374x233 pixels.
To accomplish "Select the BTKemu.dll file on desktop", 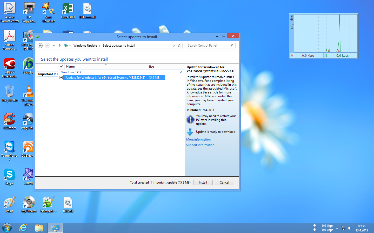I will tap(87, 11).
